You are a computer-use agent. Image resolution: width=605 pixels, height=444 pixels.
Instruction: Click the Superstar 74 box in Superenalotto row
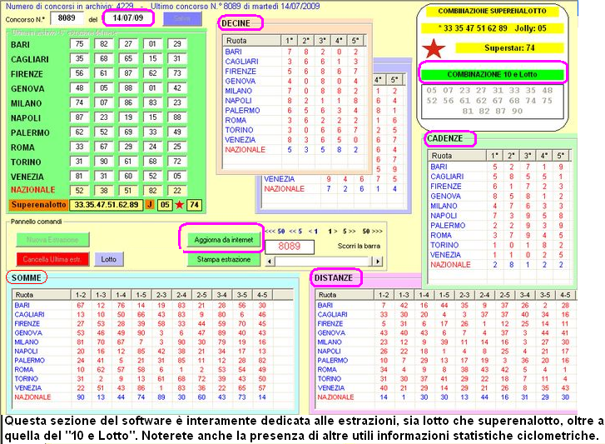tap(194, 205)
